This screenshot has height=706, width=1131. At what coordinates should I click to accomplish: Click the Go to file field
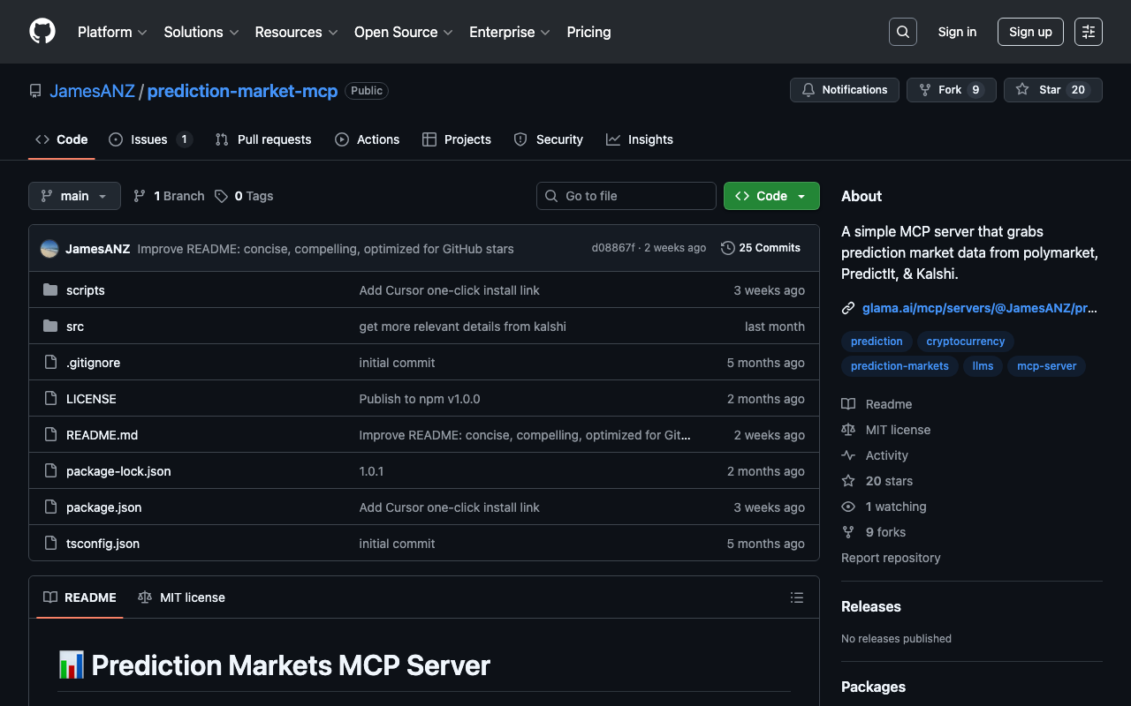pyautogui.click(x=626, y=196)
